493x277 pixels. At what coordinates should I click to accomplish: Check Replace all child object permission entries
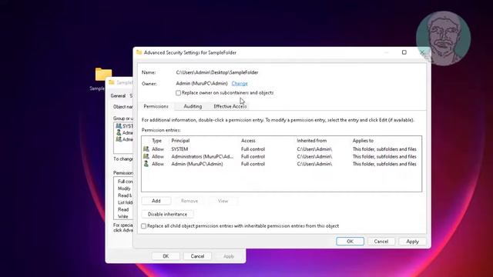[x=144, y=226]
